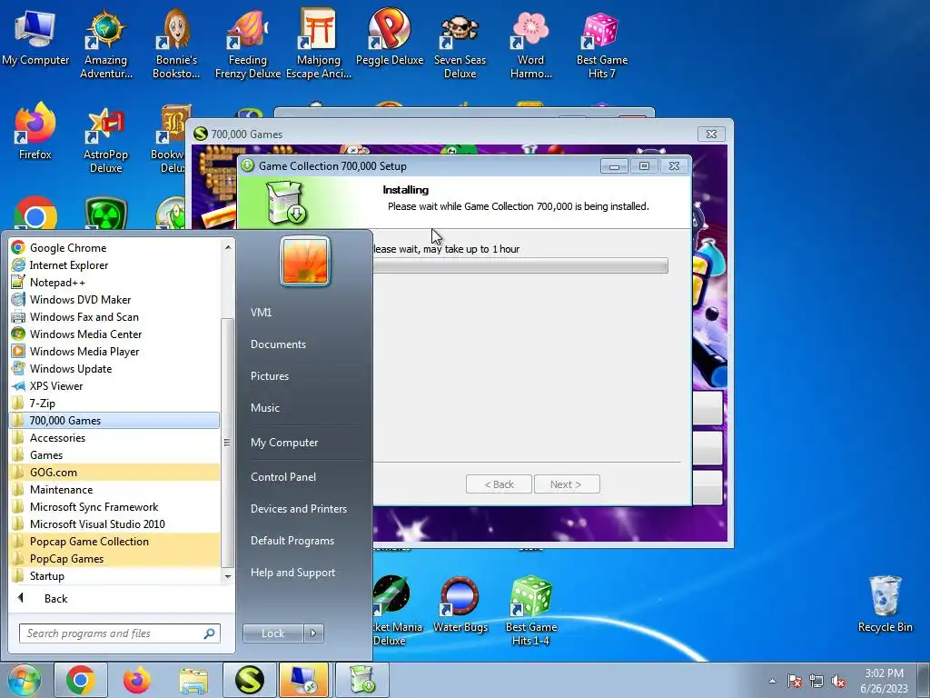Click the Back button in Setup wizard
930x698 pixels.
[x=499, y=484]
